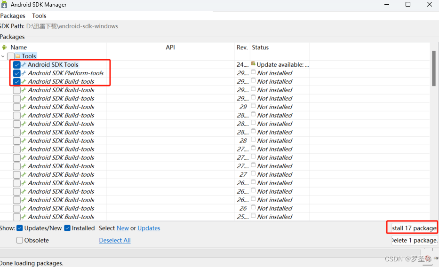Click the Build-tools revision cell reading exactly '27'

(x=243, y=174)
